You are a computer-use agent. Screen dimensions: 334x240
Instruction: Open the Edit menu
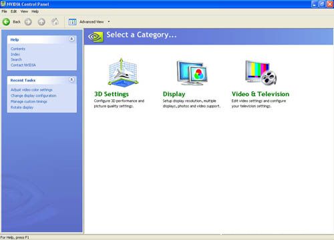click(x=14, y=11)
